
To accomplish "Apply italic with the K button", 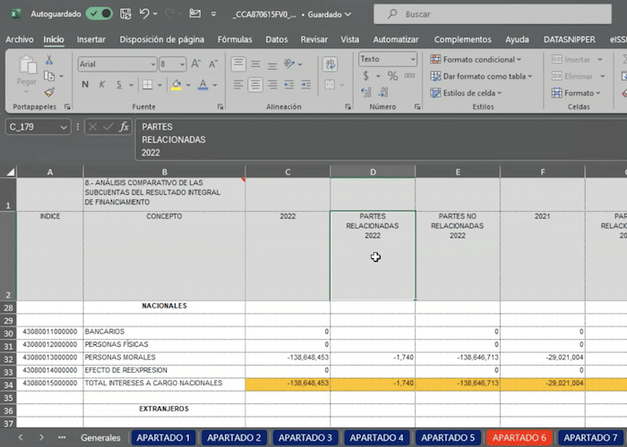I will coord(103,85).
